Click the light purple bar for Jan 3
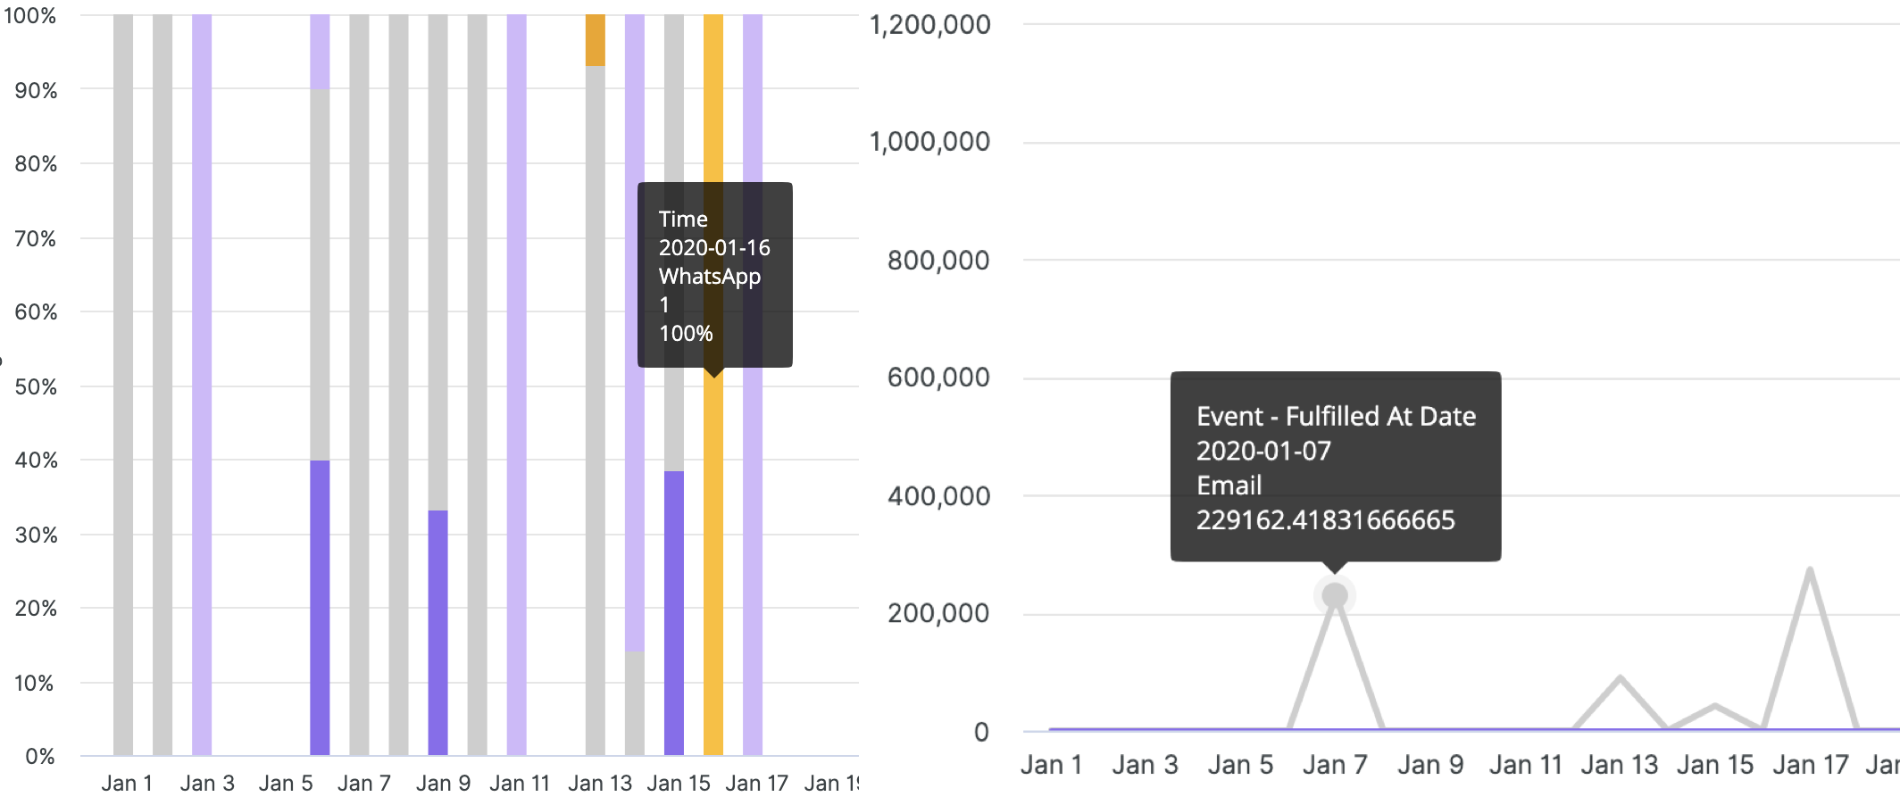Image resolution: width=1900 pixels, height=805 pixels. pos(202,385)
